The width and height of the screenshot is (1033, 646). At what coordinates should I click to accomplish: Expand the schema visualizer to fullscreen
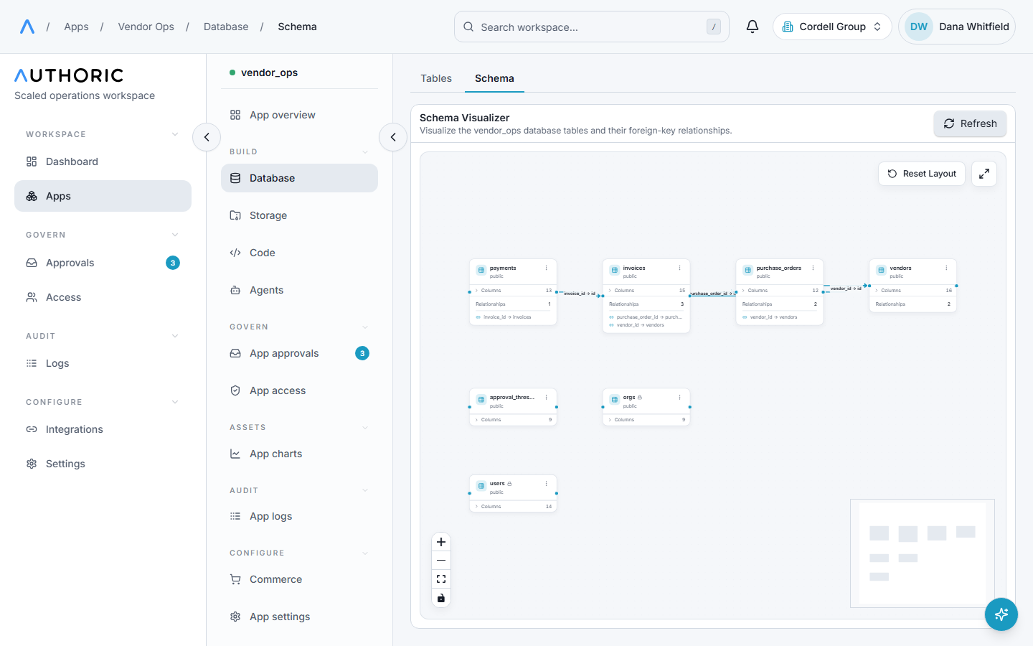coord(984,174)
